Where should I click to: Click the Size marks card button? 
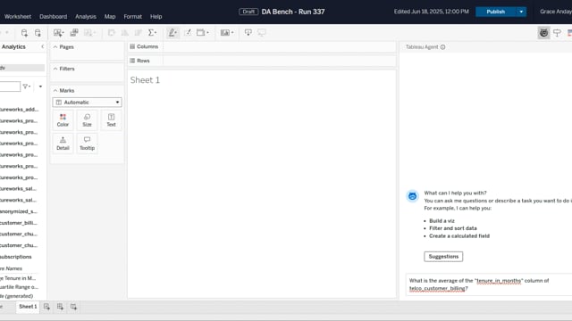click(87, 120)
